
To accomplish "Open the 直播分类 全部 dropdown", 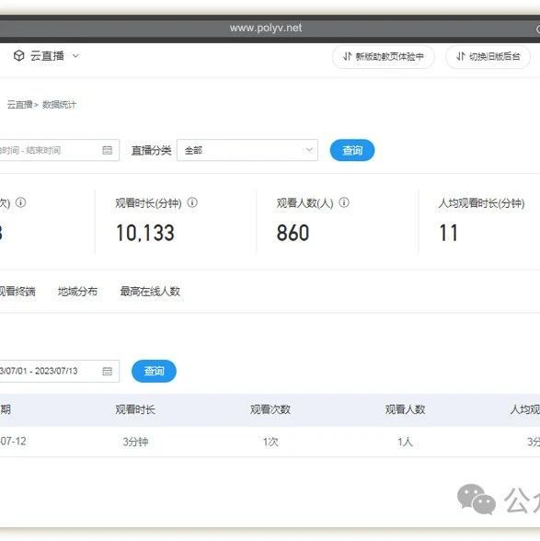I will pyautogui.click(x=247, y=150).
